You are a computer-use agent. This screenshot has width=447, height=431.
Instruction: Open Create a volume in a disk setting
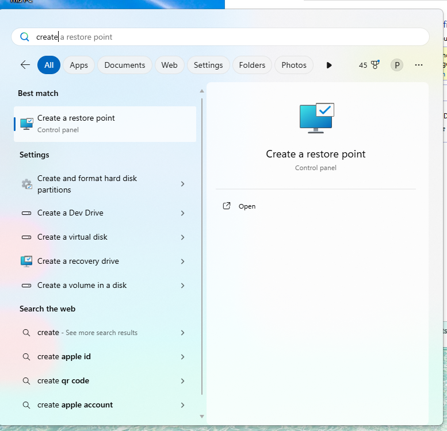(105, 286)
